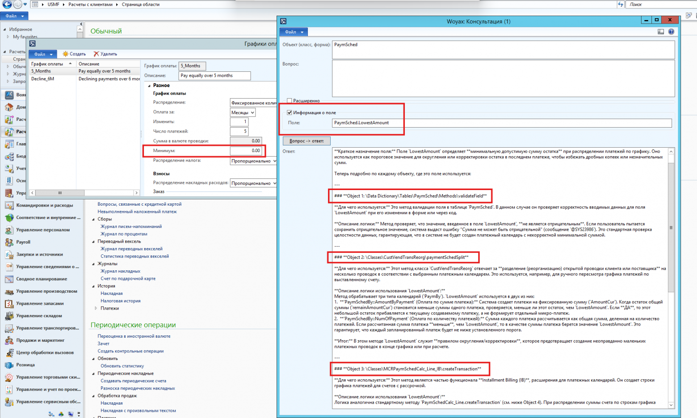Click the view layout icon beside help
Image resolution: width=697 pixels, height=418 pixels.
tap(661, 32)
